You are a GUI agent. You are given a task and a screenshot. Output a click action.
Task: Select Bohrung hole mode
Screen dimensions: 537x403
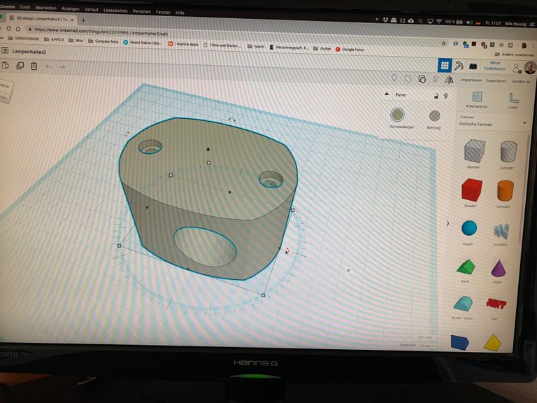434,115
